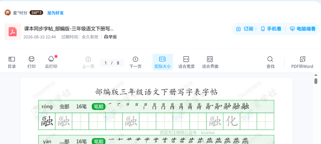
Task: Click the total page count 8
Action: pyautogui.click(x=118, y=63)
